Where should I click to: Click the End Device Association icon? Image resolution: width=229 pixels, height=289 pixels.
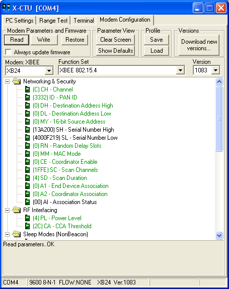27,186
